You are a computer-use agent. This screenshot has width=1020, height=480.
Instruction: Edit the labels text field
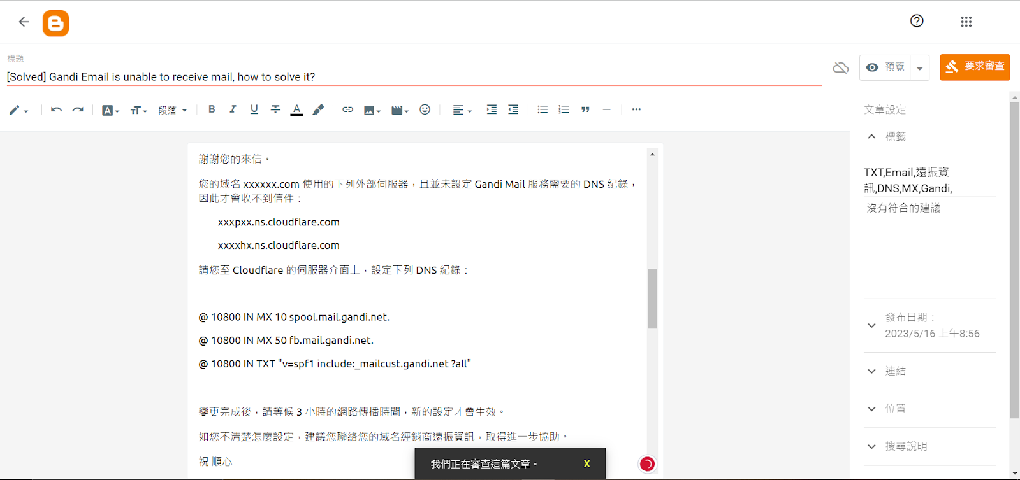click(x=929, y=181)
